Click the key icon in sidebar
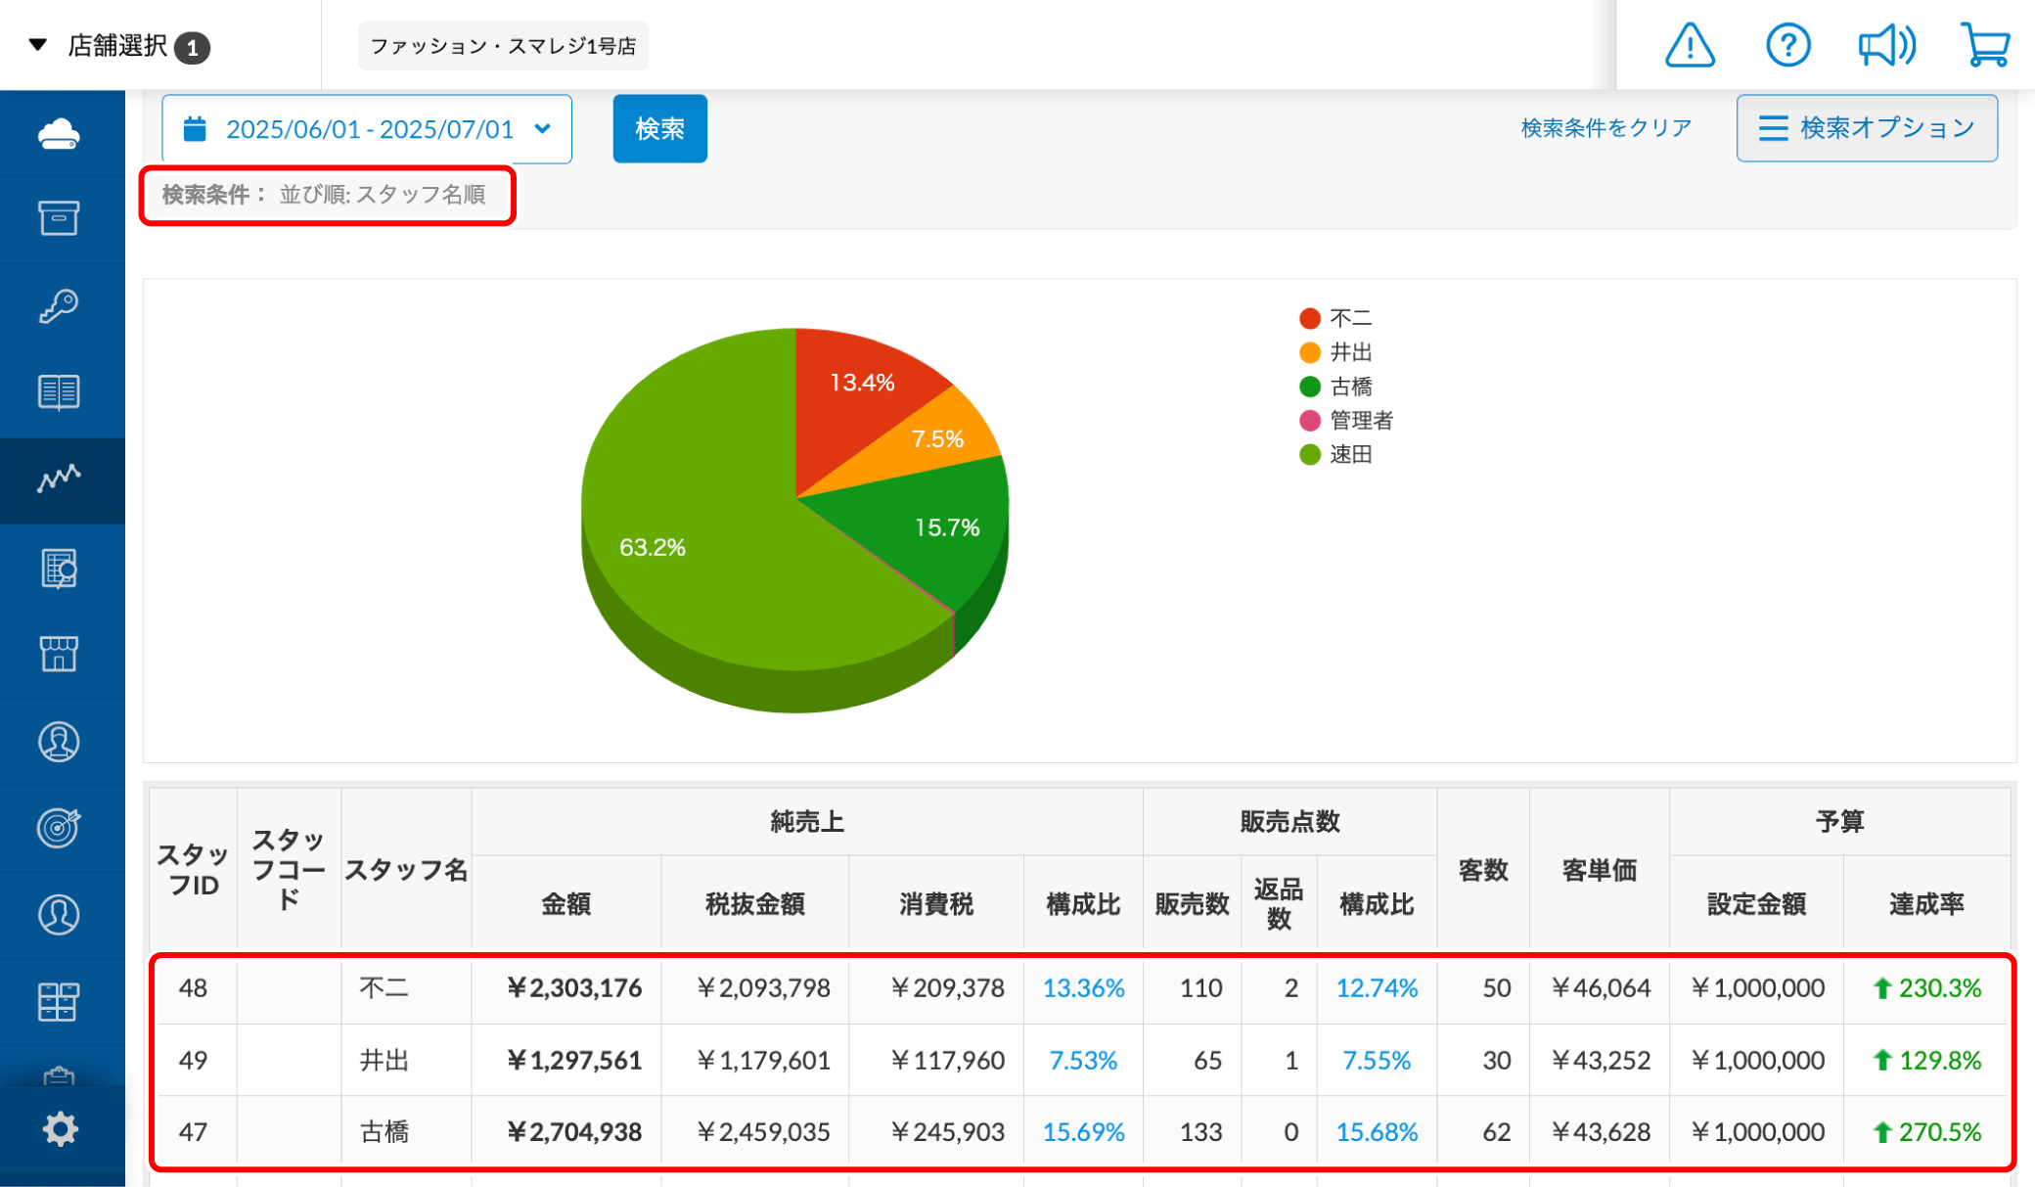 click(59, 306)
